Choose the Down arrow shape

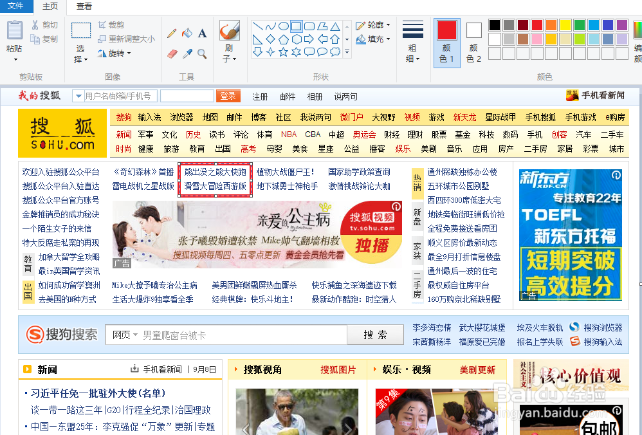click(x=257, y=51)
